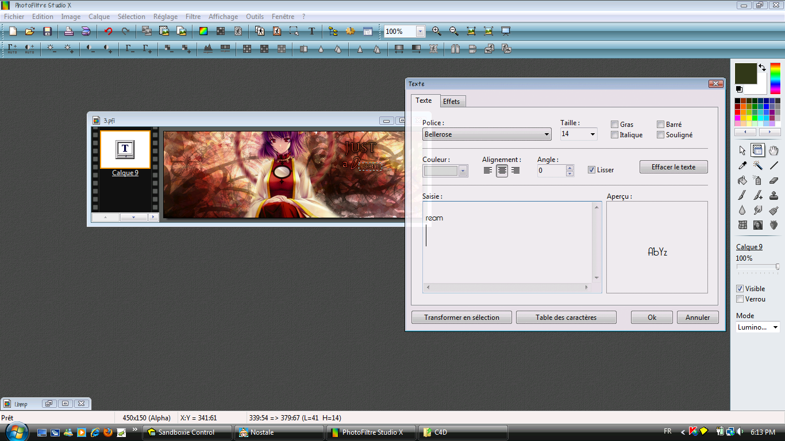Image resolution: width=785 pixels, height=441 pixels.
Task: Click the Angle value field
Action: 552,171
